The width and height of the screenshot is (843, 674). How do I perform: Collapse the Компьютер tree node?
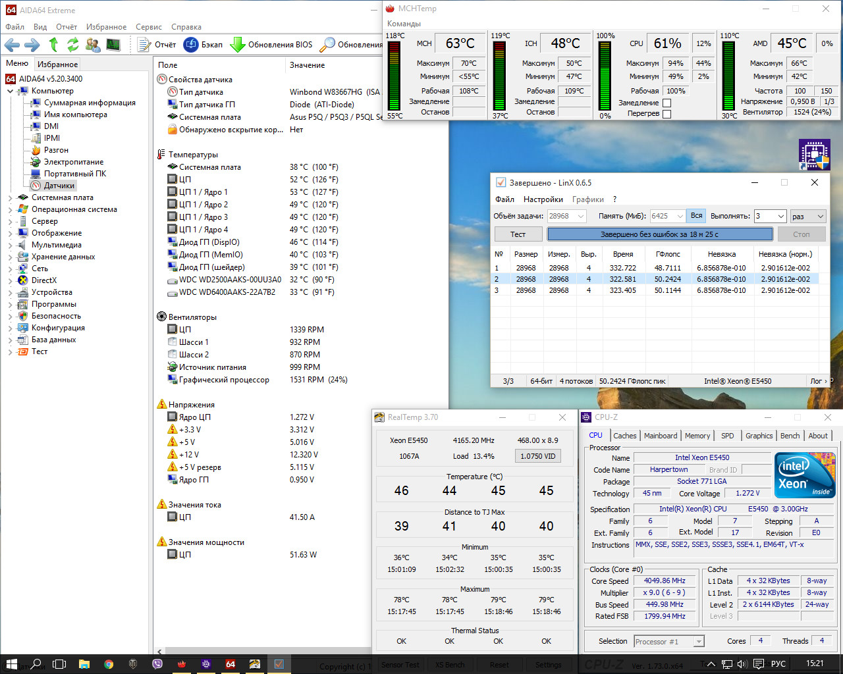pos(10,91)
